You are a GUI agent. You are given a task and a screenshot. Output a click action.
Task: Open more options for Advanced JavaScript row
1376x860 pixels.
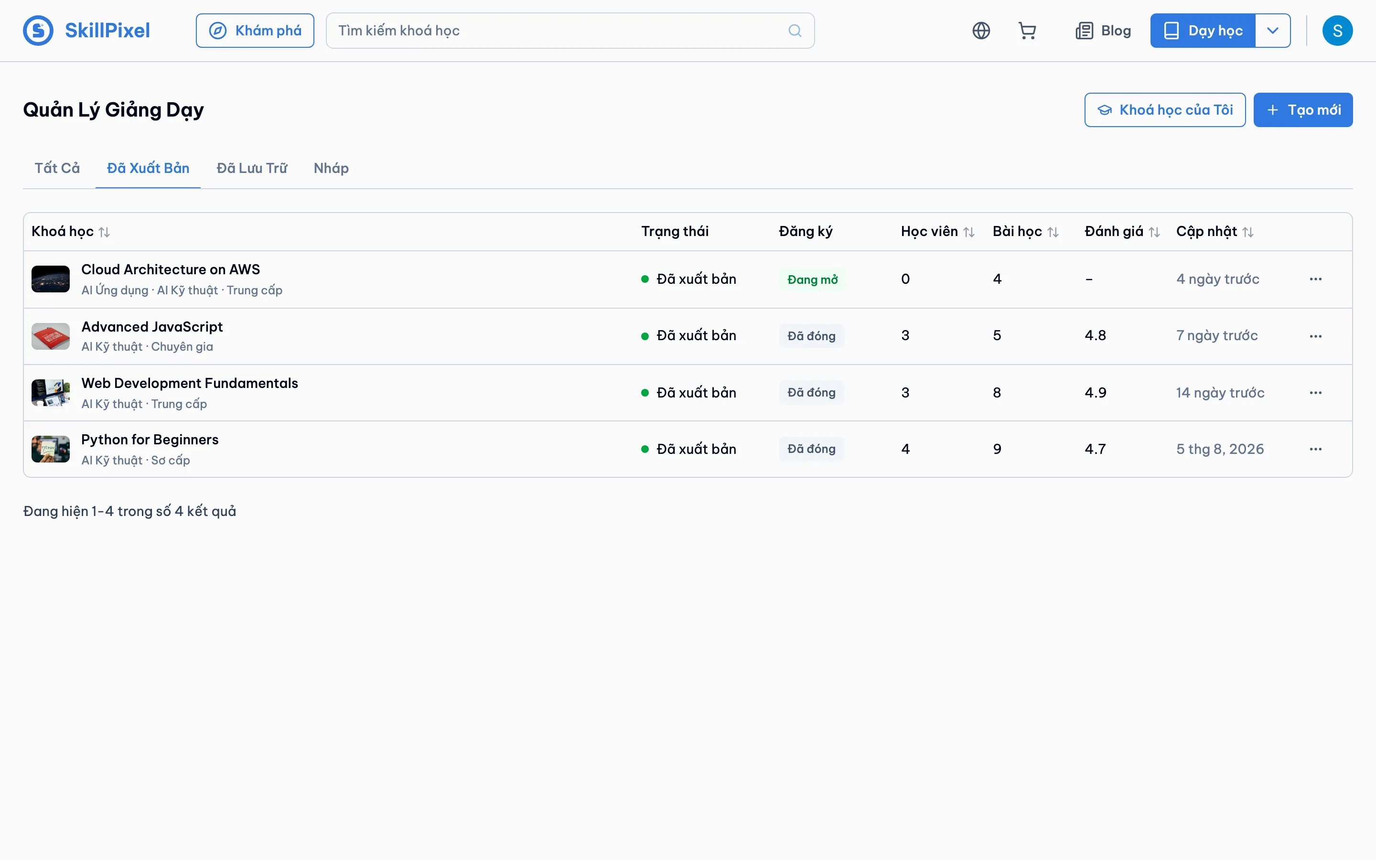pyautogui.click(x=1315, y=336)
